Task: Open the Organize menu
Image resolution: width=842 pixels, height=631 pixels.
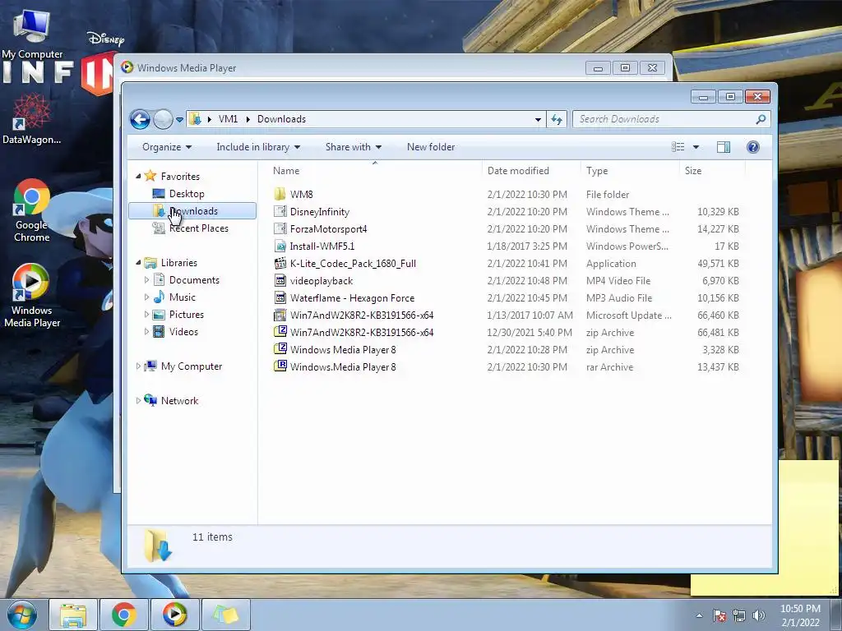Action: [x=167, y=147]
